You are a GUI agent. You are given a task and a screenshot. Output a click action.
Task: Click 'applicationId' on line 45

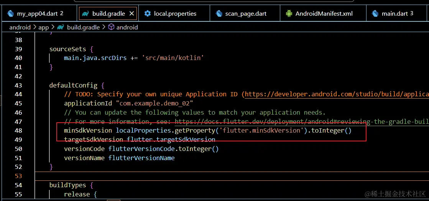tap(88, 103)
